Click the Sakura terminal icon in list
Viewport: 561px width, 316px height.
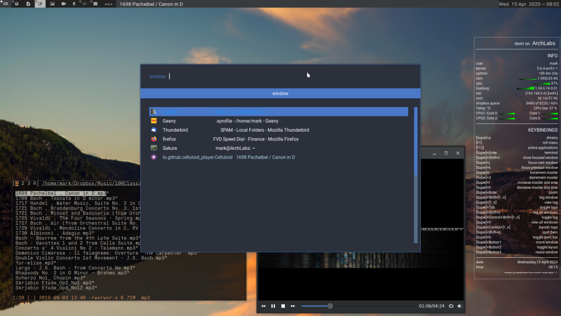point(153,148)
